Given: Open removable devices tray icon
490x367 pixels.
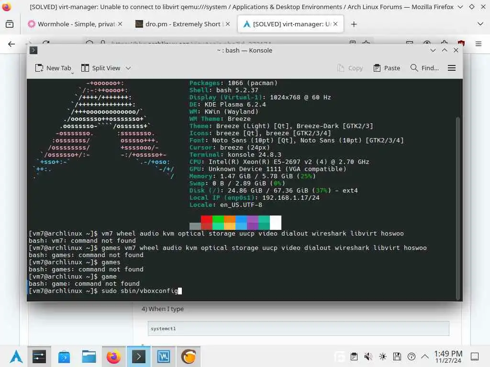Looking at the screenshot, I should point(397,356).
